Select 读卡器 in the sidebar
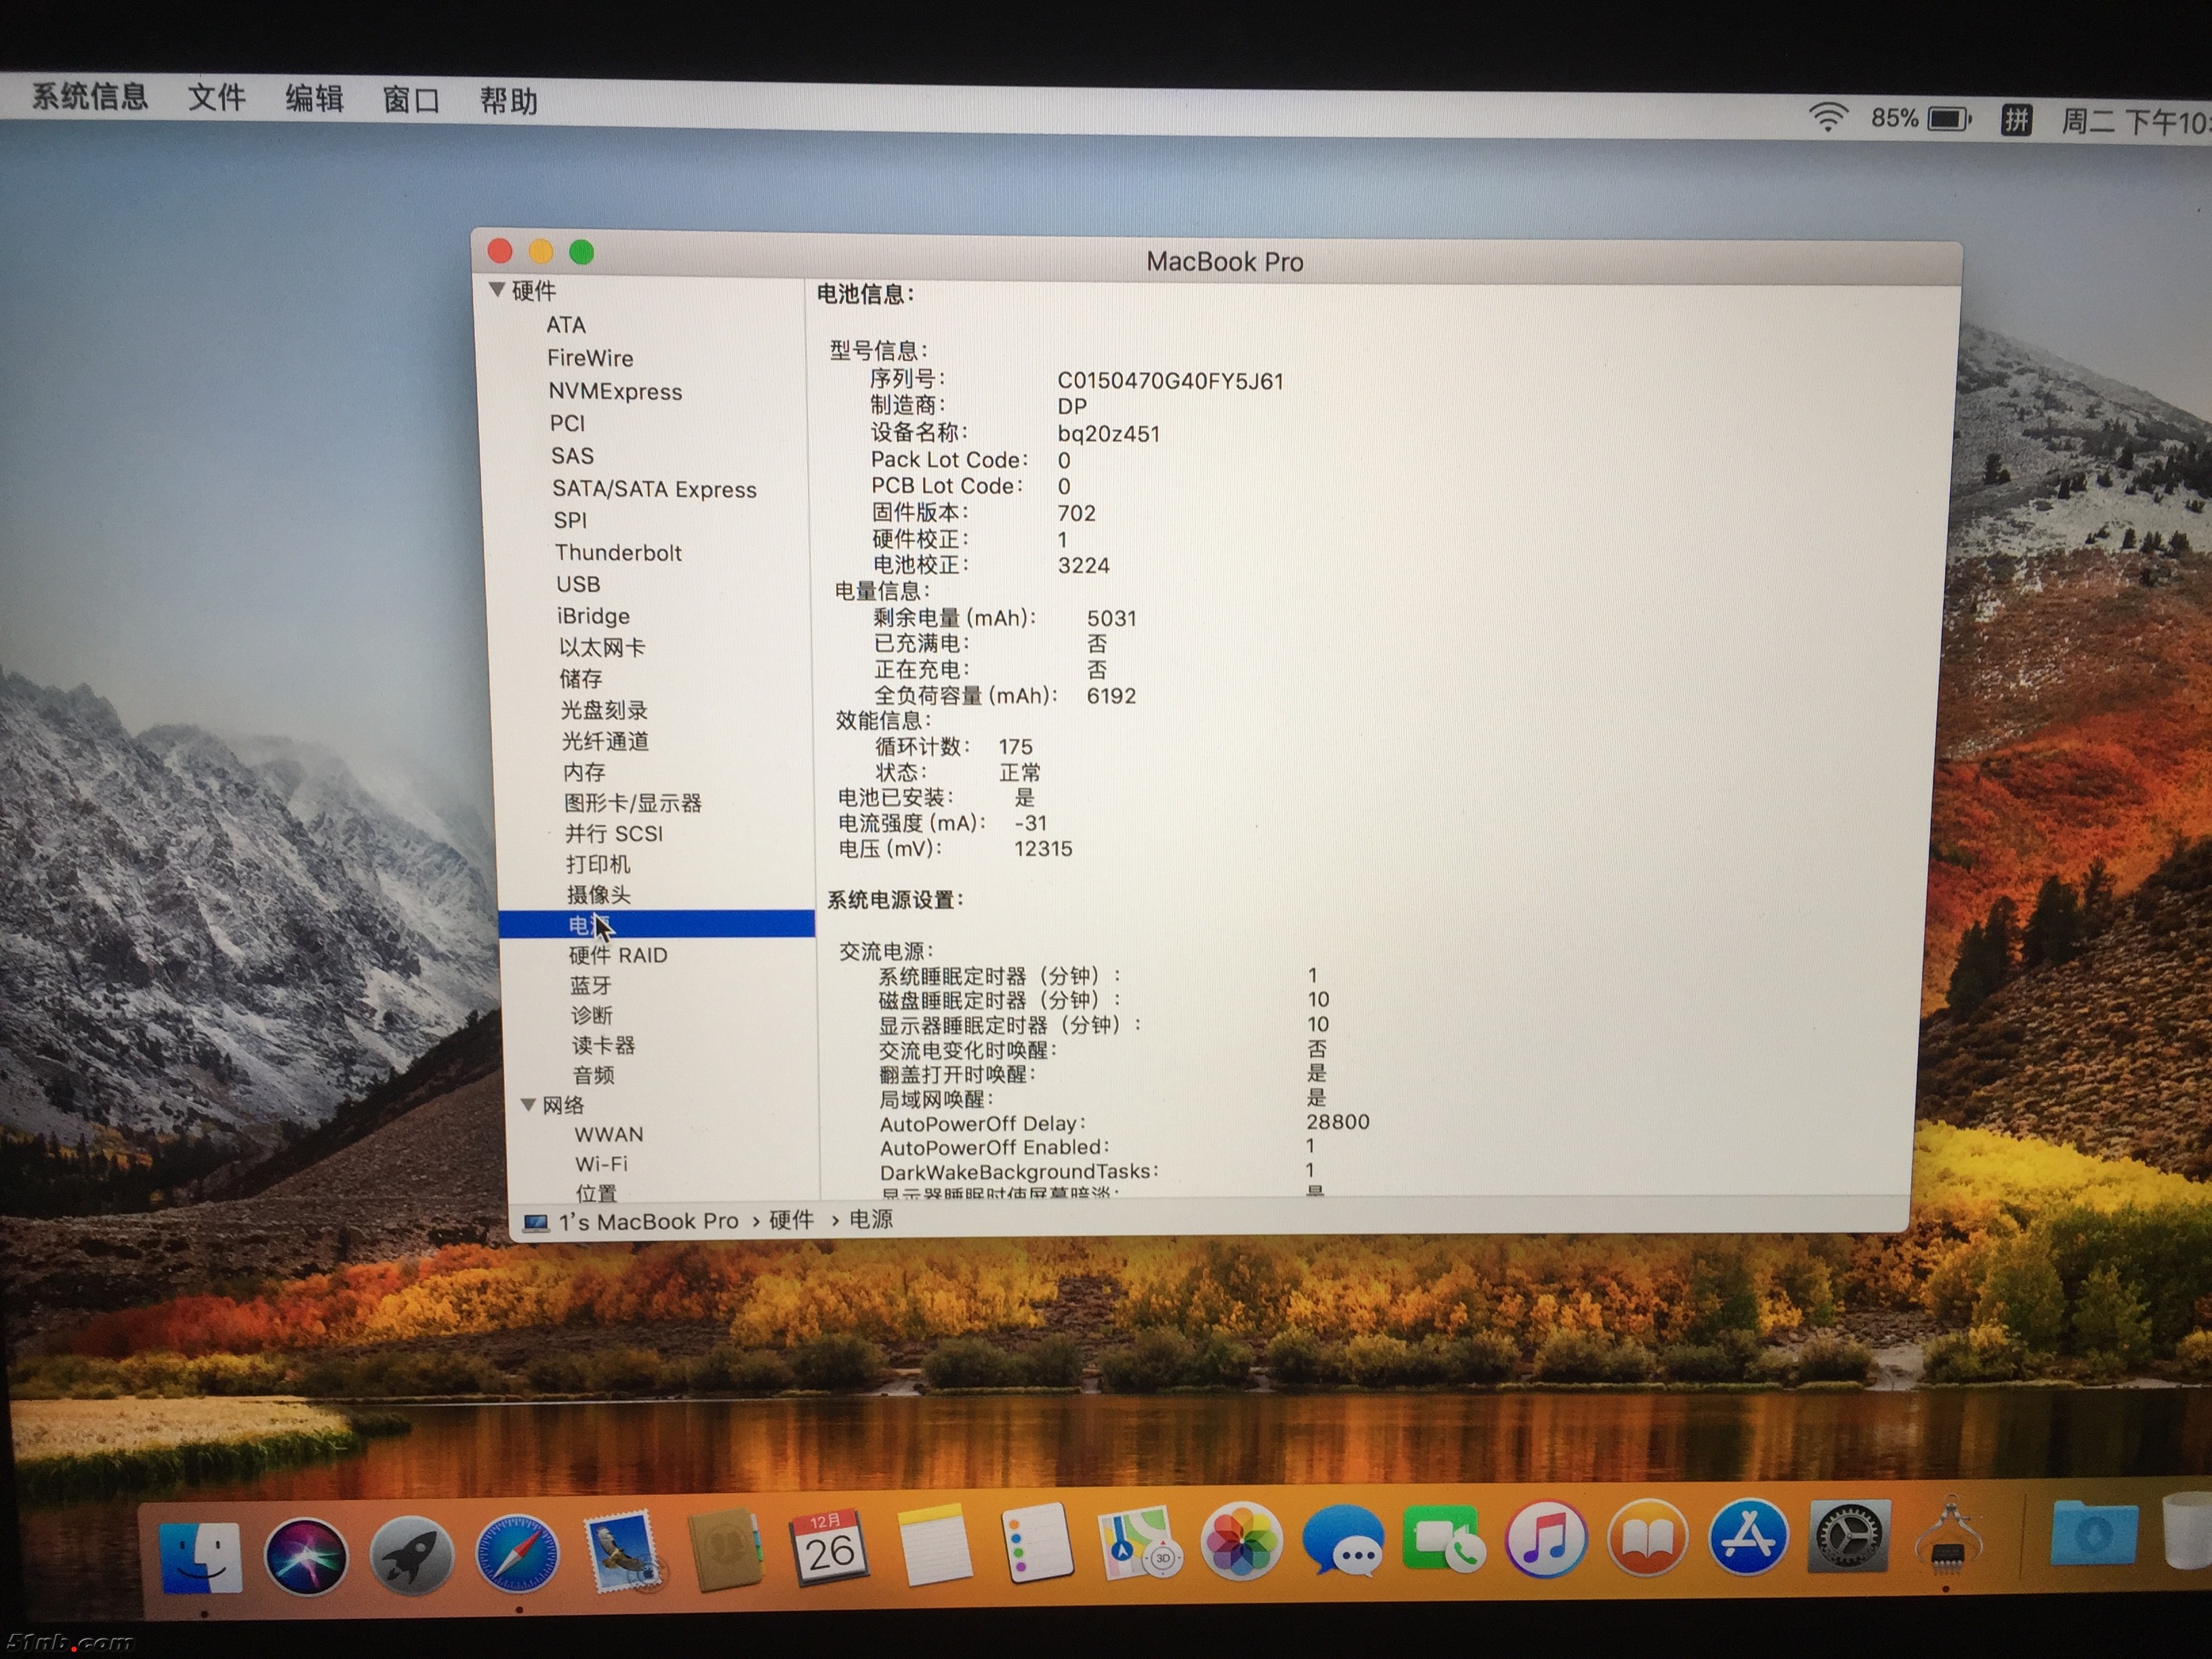This screenshot has width=2212, height=1659. (x=603, y=1045)
